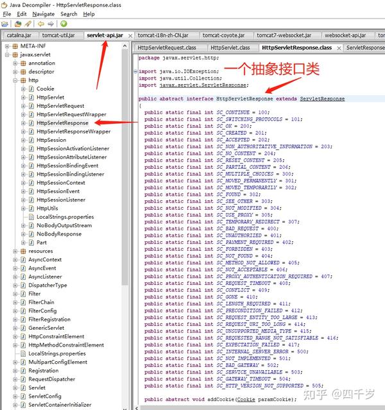Click the annotation package icon
Screen dimensions: 385x410
coord(23,64)
